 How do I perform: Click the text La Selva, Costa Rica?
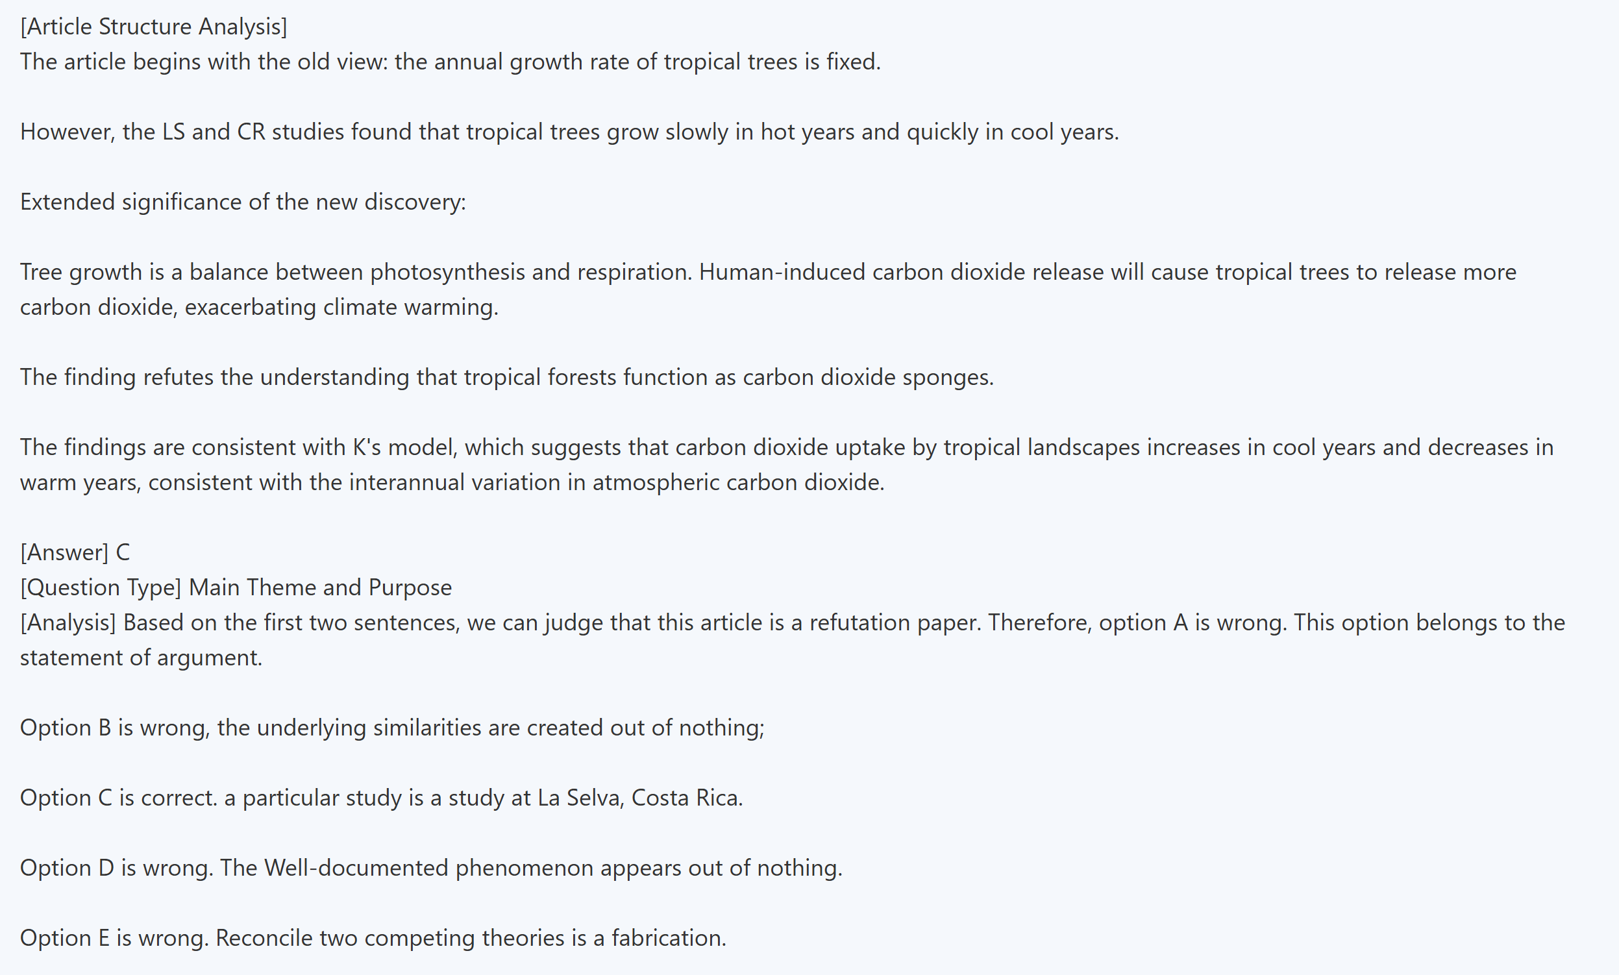click(639, 798)
